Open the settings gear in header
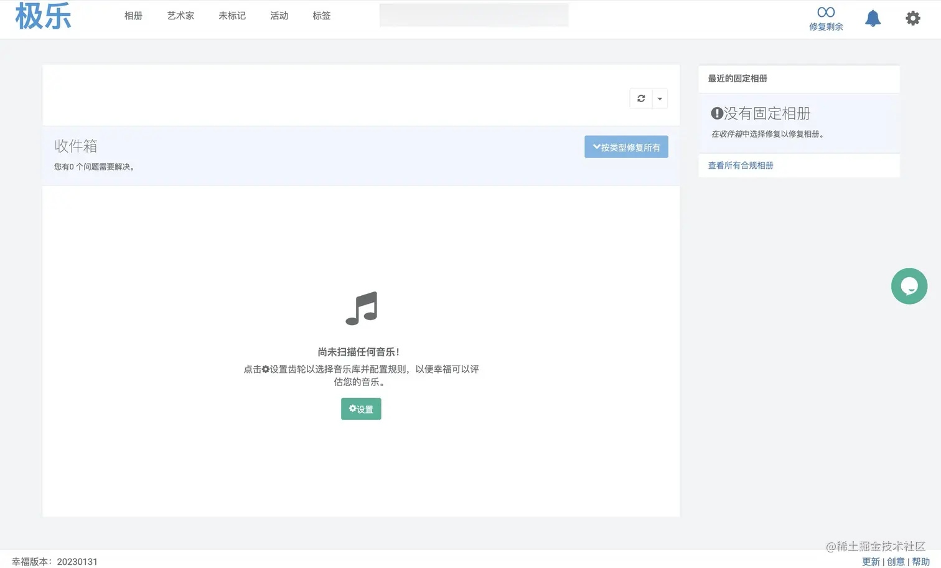941x568 pixels. (913, 18)
